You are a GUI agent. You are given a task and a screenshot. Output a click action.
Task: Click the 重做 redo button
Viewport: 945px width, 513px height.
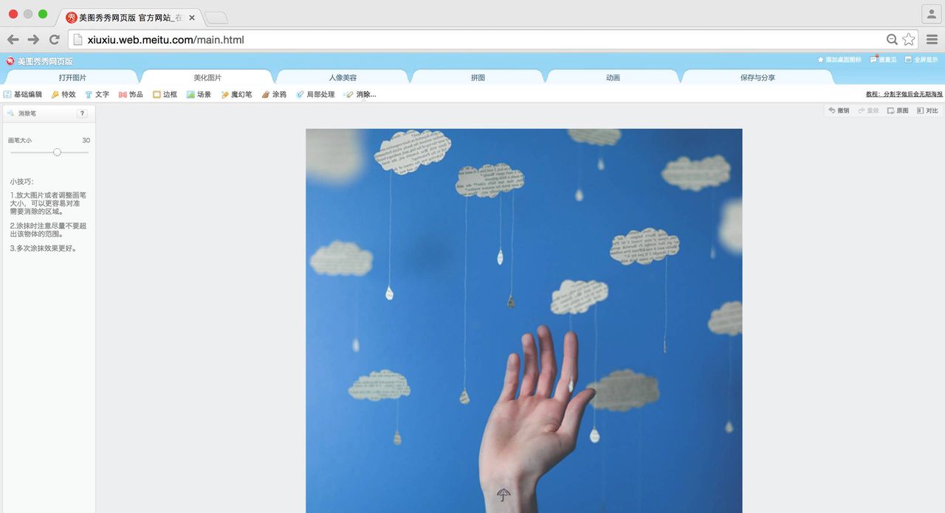click(x=868, y=111)
